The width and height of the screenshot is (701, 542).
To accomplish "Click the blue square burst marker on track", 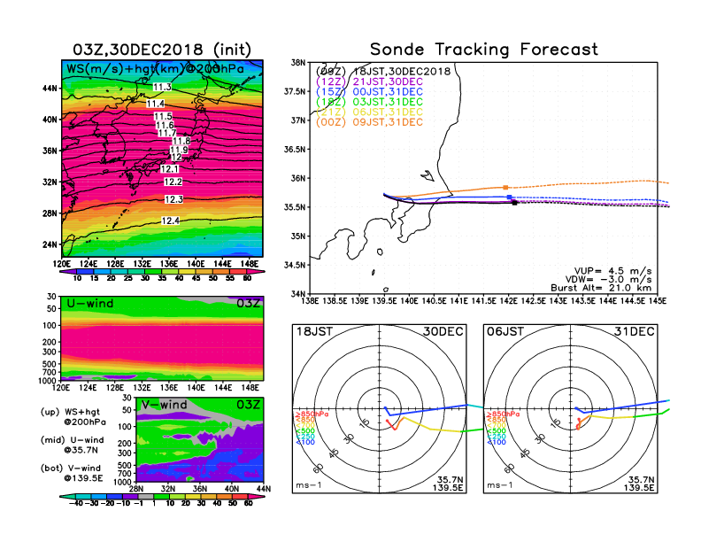I will [509, 197].
